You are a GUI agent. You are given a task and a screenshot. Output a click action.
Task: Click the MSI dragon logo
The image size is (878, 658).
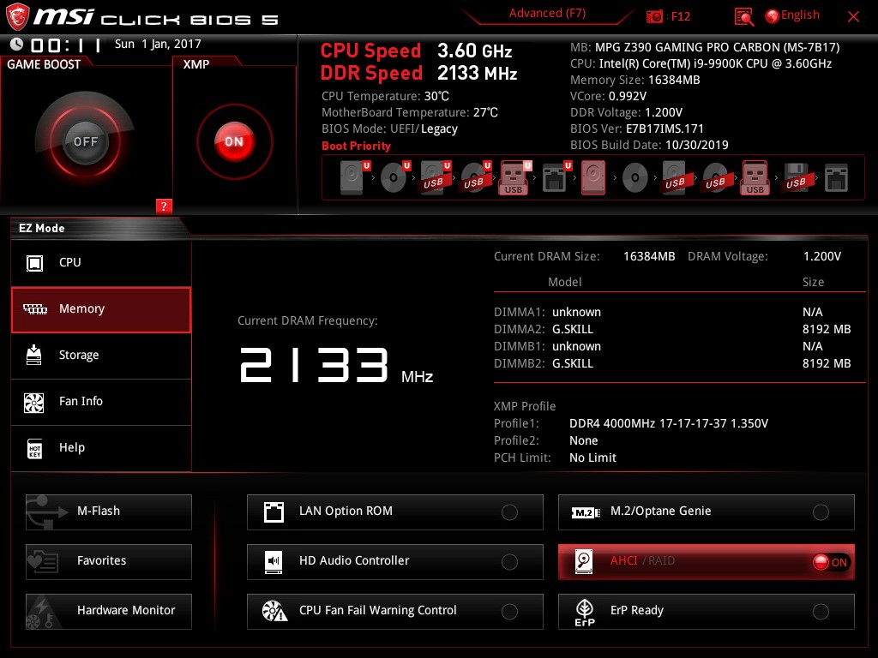coord(17,16)
